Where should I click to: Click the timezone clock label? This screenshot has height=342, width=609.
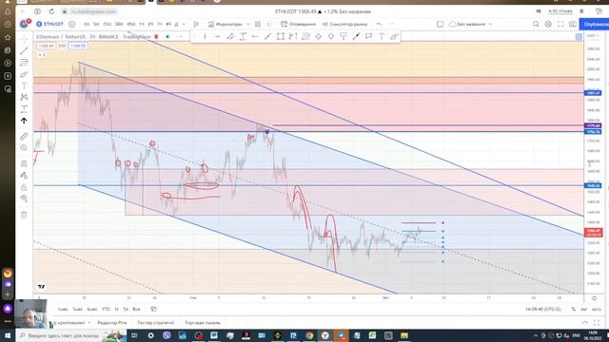[x=543, y=309]
